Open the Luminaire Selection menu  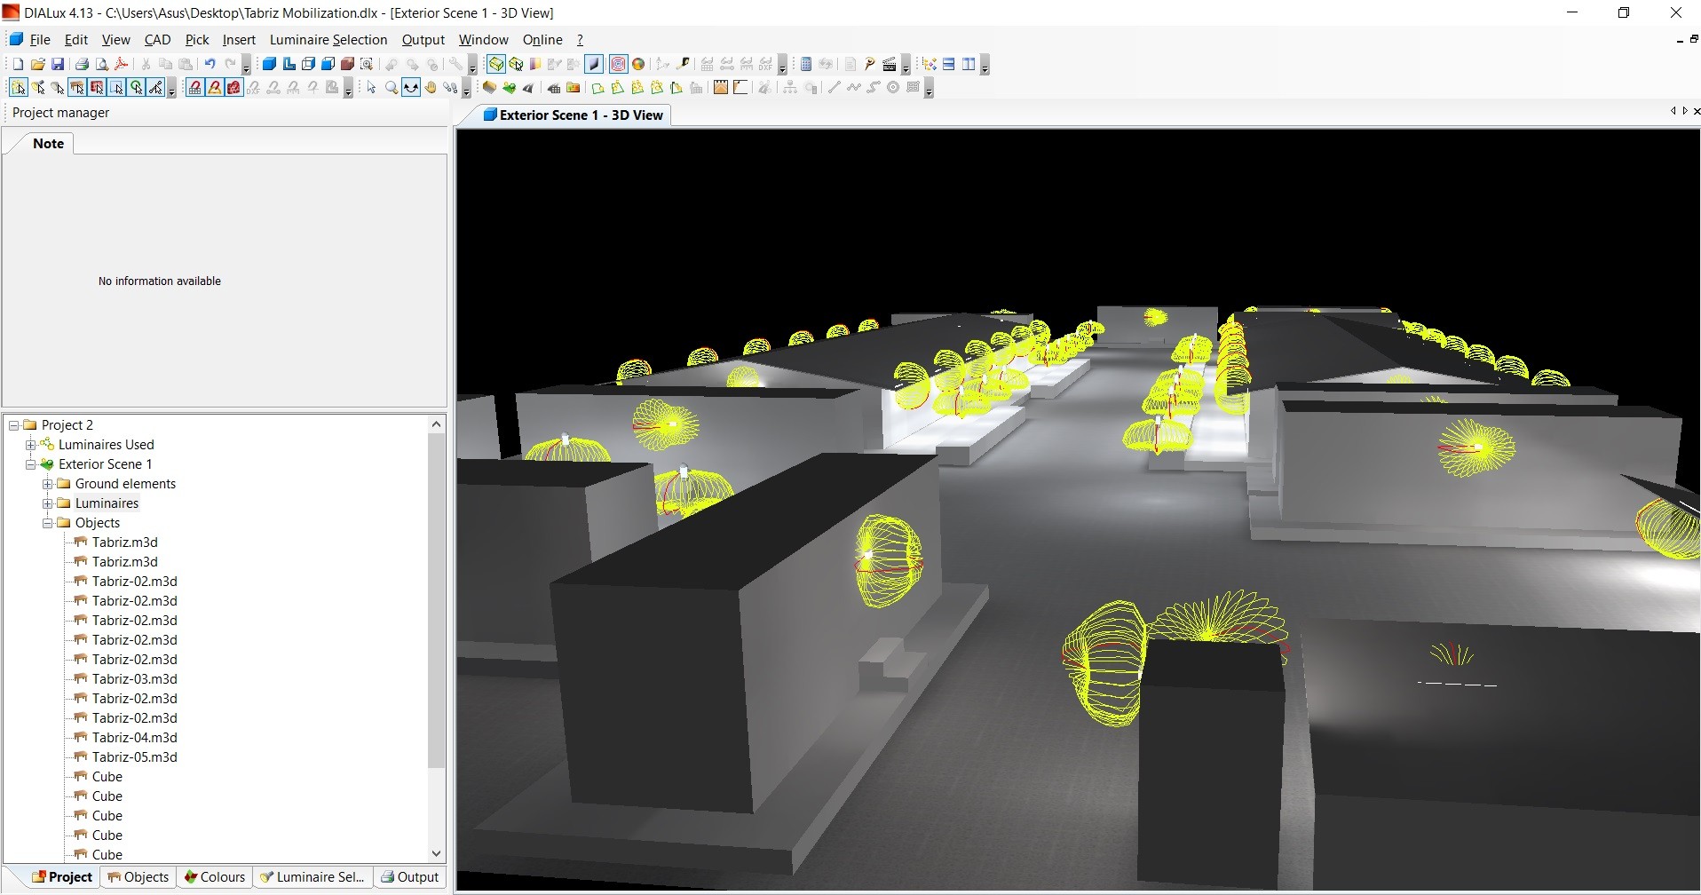click(328, 40)
